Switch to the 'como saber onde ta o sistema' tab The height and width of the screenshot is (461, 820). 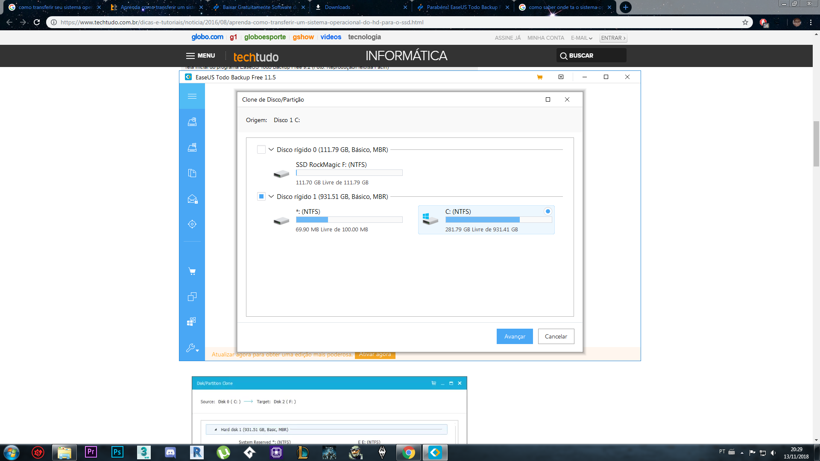(x=565, y=7)
